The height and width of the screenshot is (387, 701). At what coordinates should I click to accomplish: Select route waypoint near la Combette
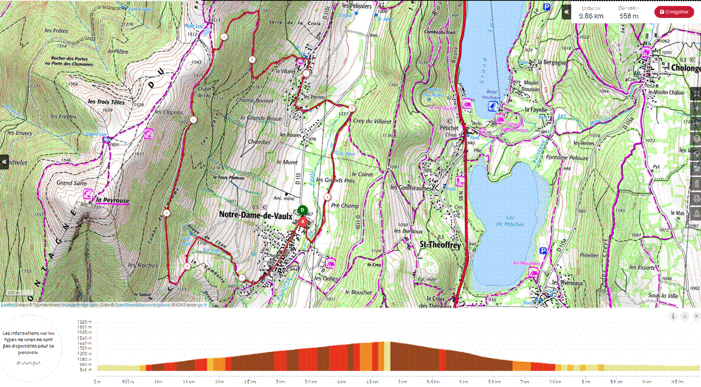tap(187, 266)
